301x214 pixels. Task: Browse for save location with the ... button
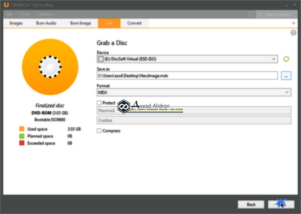(286, 76)
